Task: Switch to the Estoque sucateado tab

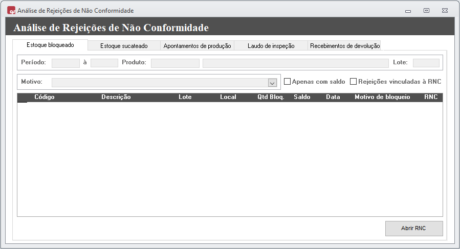Action: tap(124, 46)
